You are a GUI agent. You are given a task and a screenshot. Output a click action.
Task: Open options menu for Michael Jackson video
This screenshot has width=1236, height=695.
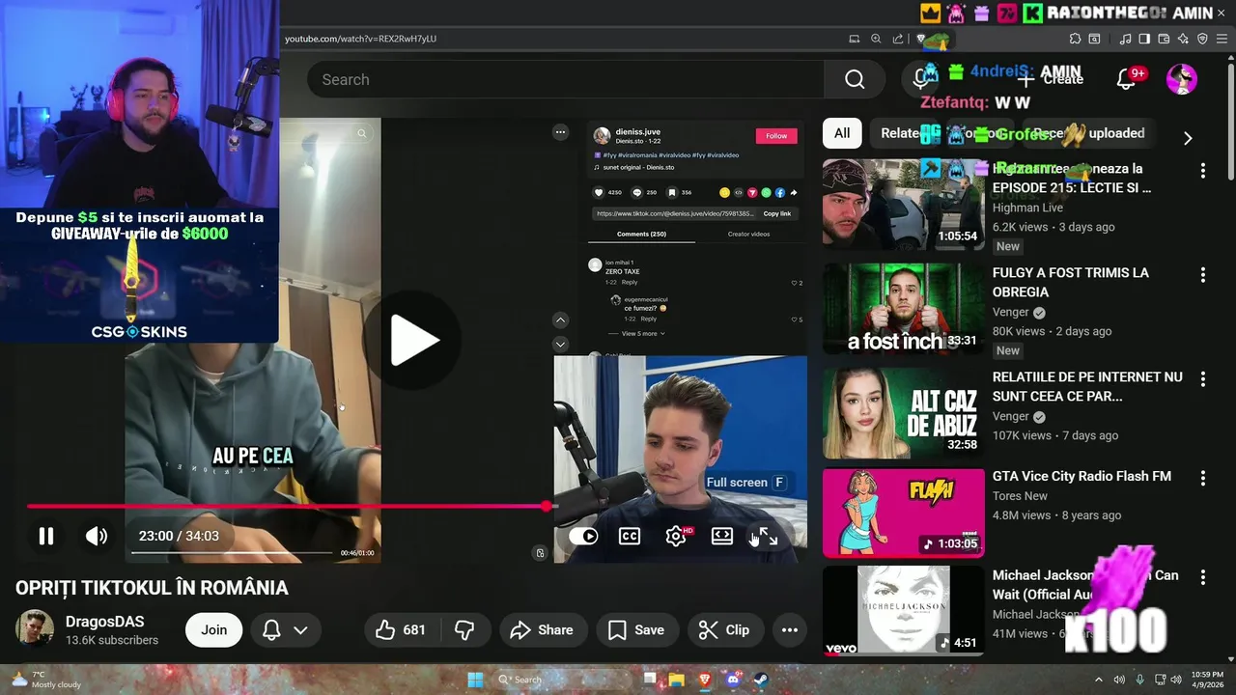coord(1202,577)
